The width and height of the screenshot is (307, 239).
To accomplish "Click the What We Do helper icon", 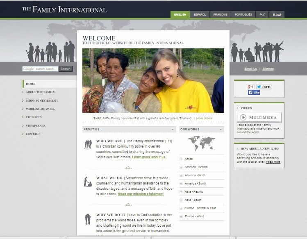I will coord(88,182).
